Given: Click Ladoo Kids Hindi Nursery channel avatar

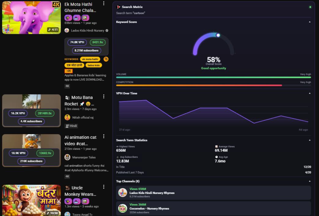Looking at the screenshot, I should pos(67,30).
